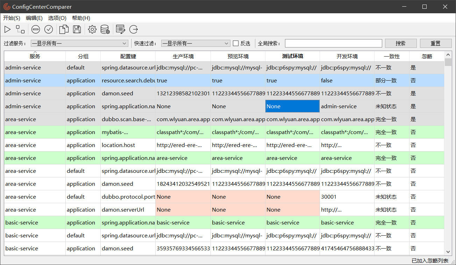
Task: Expand the 快速过滤 dropdown
Action: pyautogui.click(x=226, y=43)
